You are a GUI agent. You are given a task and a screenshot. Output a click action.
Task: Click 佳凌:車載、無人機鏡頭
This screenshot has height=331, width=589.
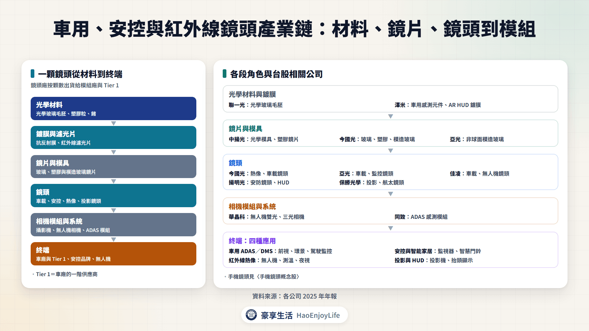click(x=479, y=174)
